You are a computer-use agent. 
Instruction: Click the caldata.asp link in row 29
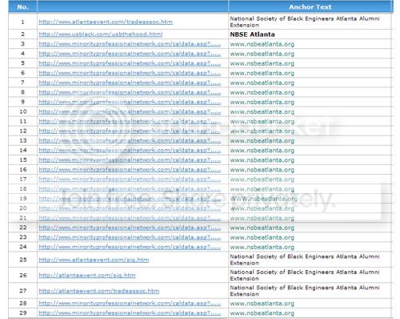coord(130,313)
